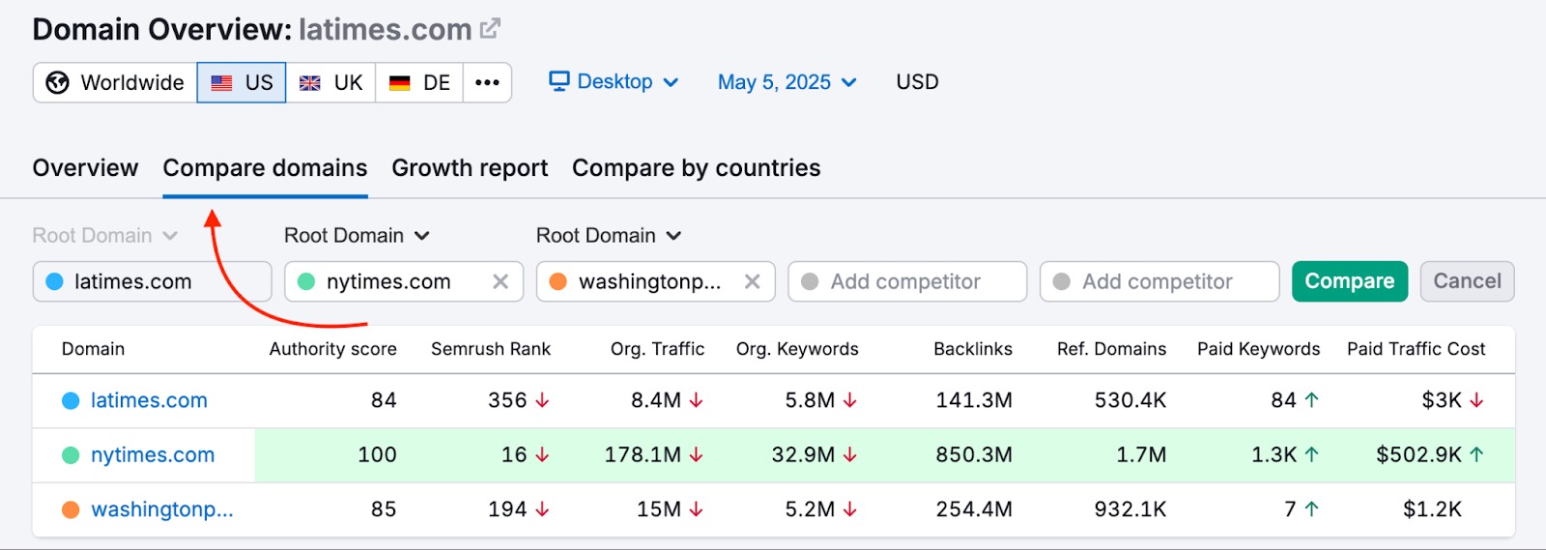Switch to the Overview tab

[x=85, y=168]
